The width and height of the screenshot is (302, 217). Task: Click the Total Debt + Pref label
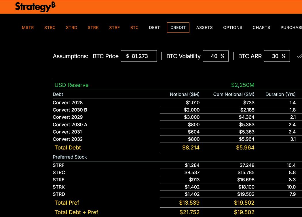click(x=76, y=212)
